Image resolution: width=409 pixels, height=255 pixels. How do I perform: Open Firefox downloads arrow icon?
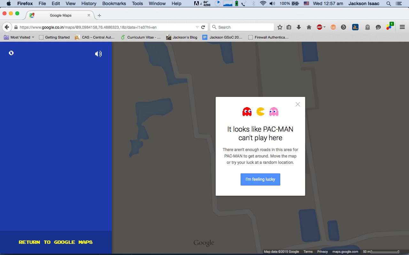(299, 27)
